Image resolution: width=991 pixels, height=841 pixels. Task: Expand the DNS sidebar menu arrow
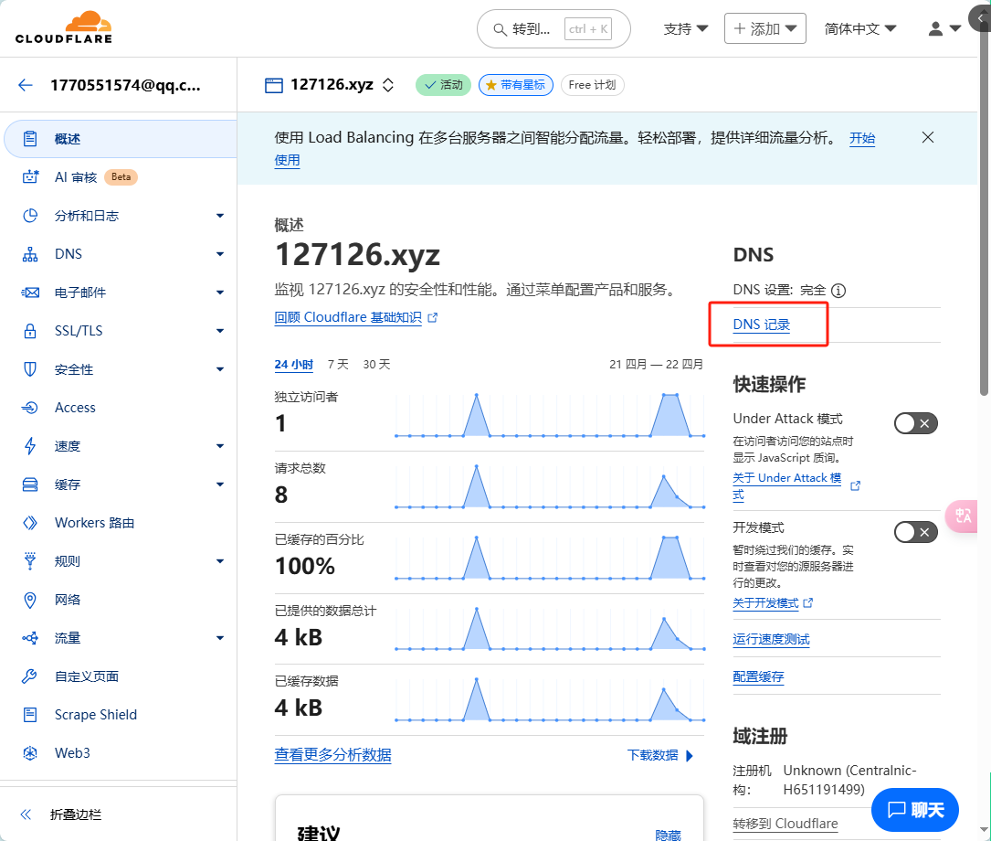point(220,254)
